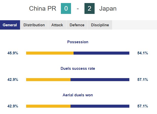
Task: Click the blue segment of the Possession bar
Action: pyautogui.click(x=101, y=53)
